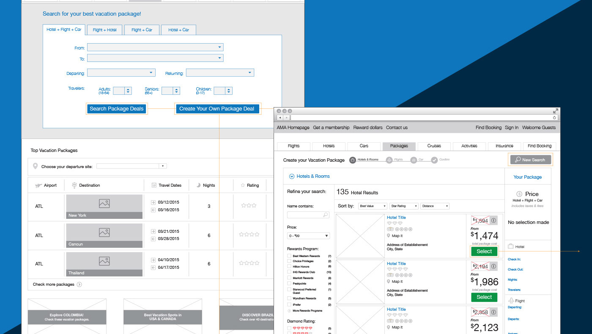The width and height of the screenshot is (592, 334).
Task: Click the Confirm checkmark step icon
Action: [x=434, y=160]
